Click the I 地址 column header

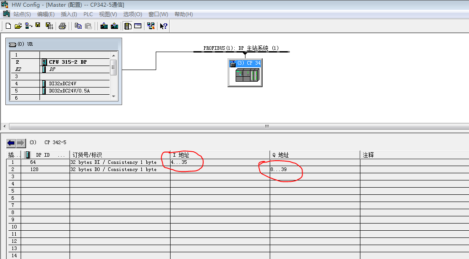click(220, 155)
